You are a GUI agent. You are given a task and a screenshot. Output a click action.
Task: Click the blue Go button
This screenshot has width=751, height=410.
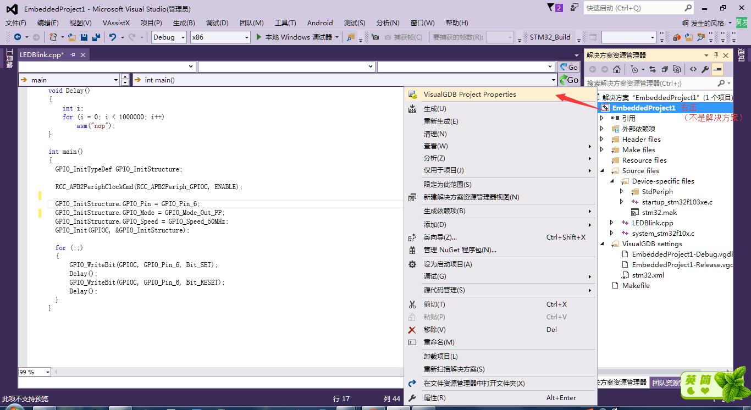569,67
